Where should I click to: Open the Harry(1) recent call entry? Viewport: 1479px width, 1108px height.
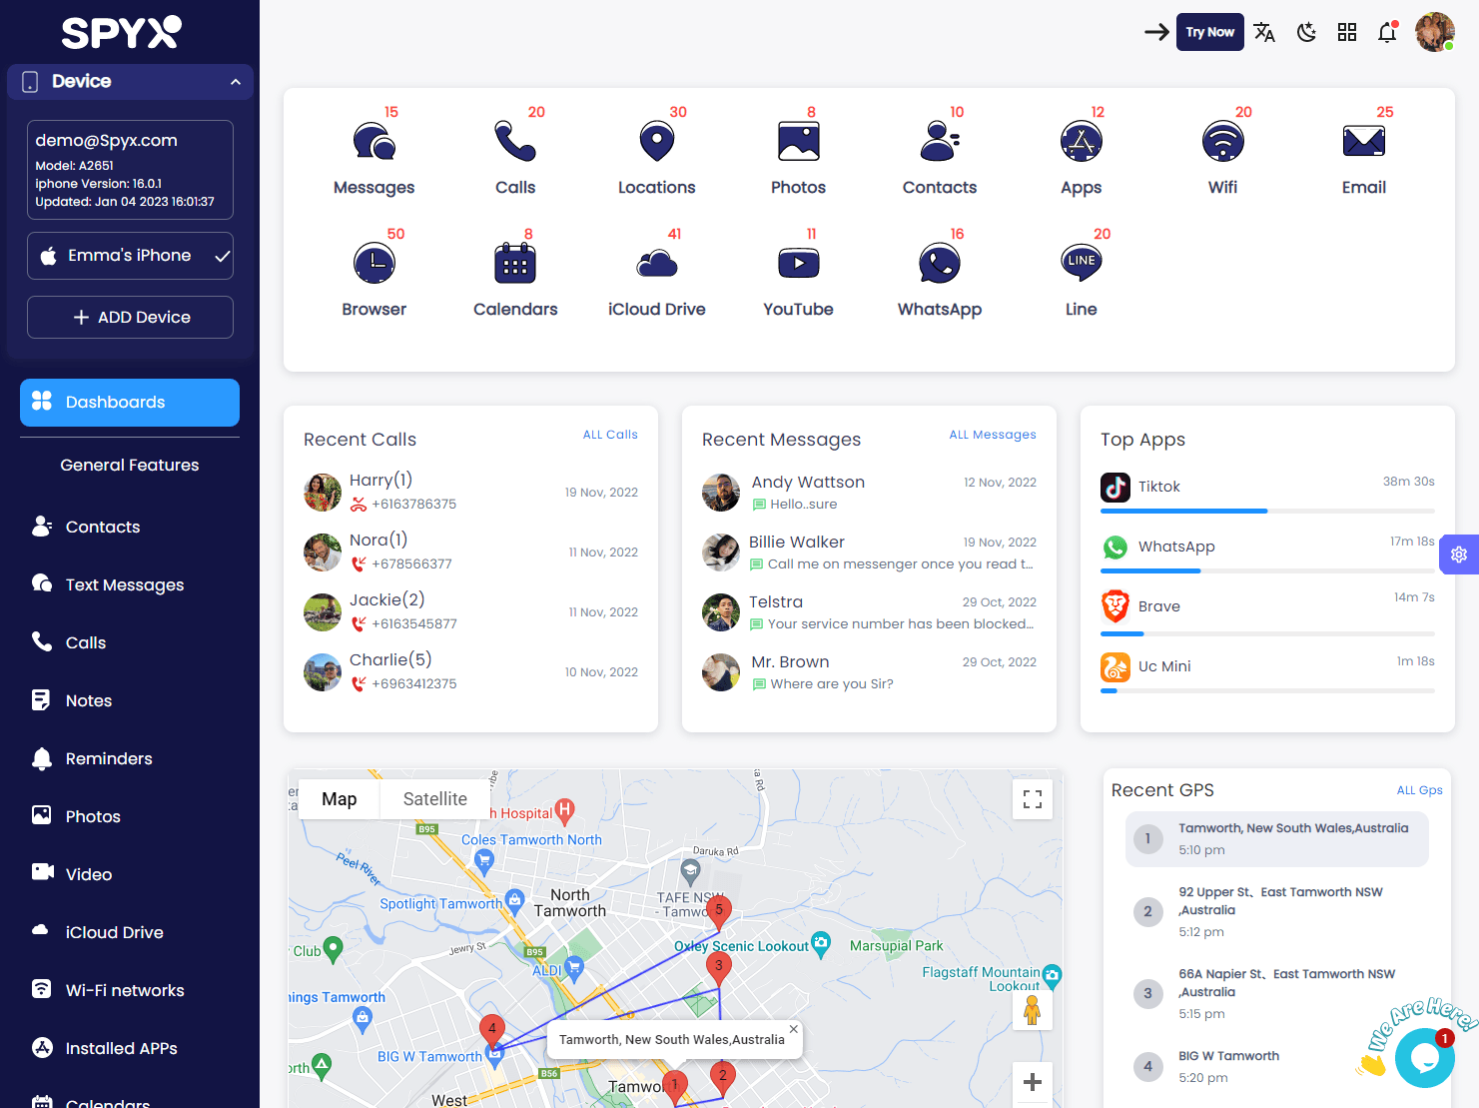coord(470,492)
